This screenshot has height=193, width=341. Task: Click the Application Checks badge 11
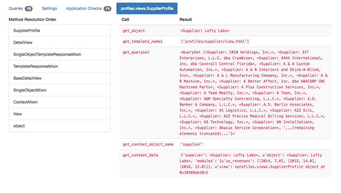pyautogui.click(x=107, y=9)
